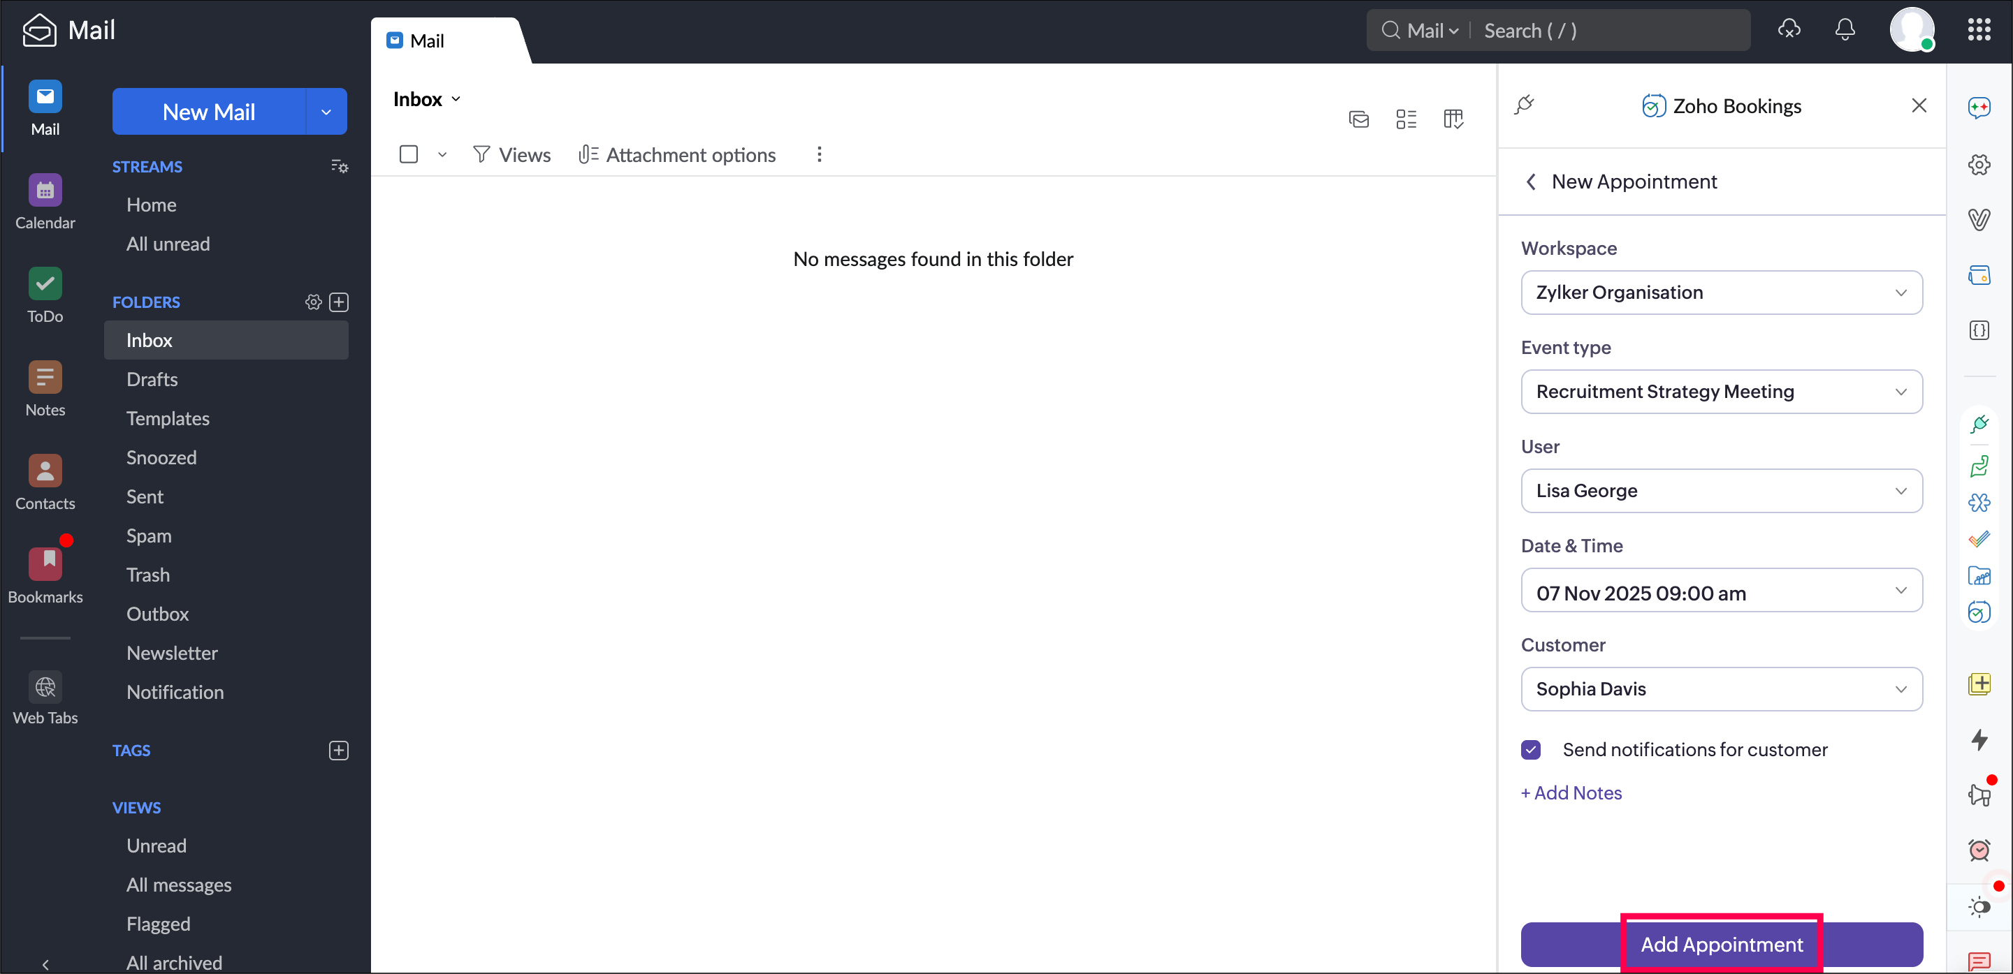
Task: Expand the Event type dropdown
Action: [1721, 391]
